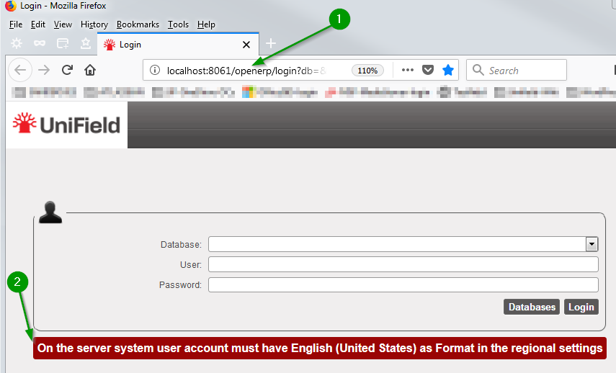Open the Tools menu
The image size is (616, 373).
tap(178, 24)
